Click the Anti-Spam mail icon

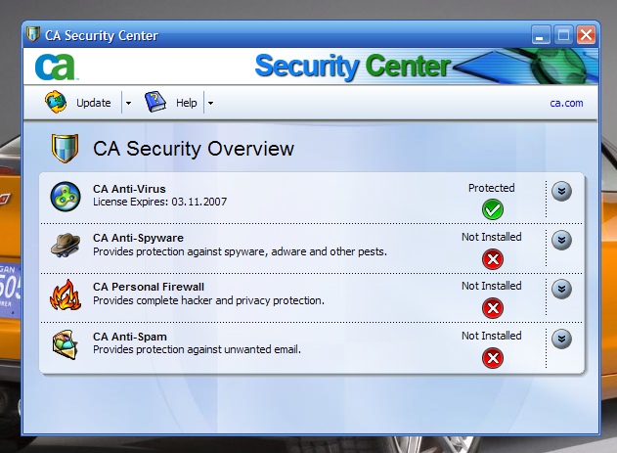click(66, 344)
